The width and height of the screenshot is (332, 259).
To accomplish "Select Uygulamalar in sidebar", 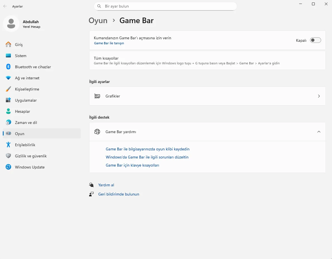I will point(42,100).
